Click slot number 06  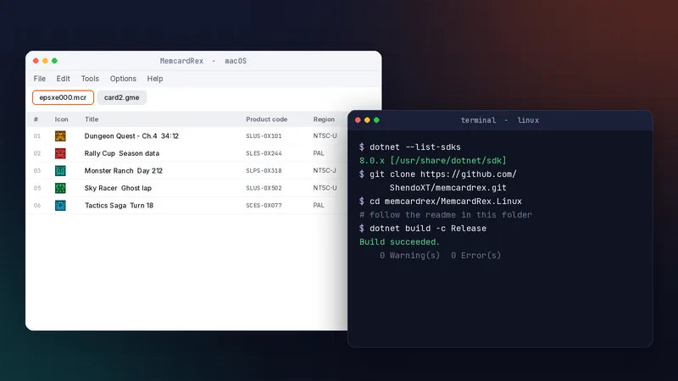click(x=37, y=205)
